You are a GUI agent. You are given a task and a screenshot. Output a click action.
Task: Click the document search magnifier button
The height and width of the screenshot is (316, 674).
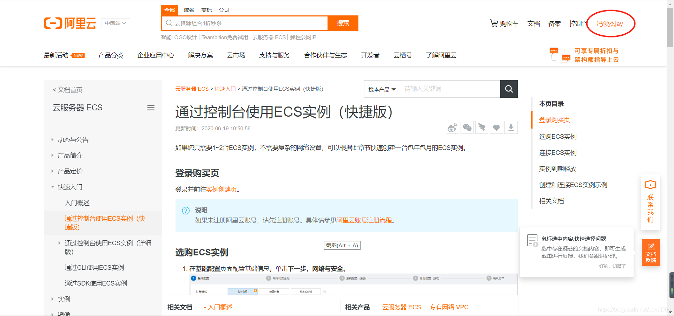click(x=509, y=89)
